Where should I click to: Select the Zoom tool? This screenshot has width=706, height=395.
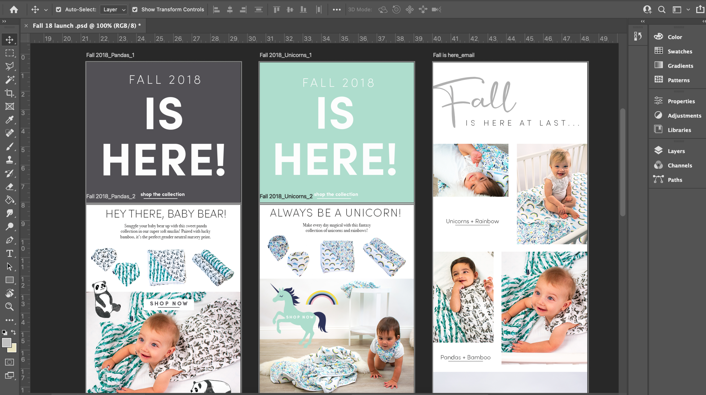coord(9,307)
